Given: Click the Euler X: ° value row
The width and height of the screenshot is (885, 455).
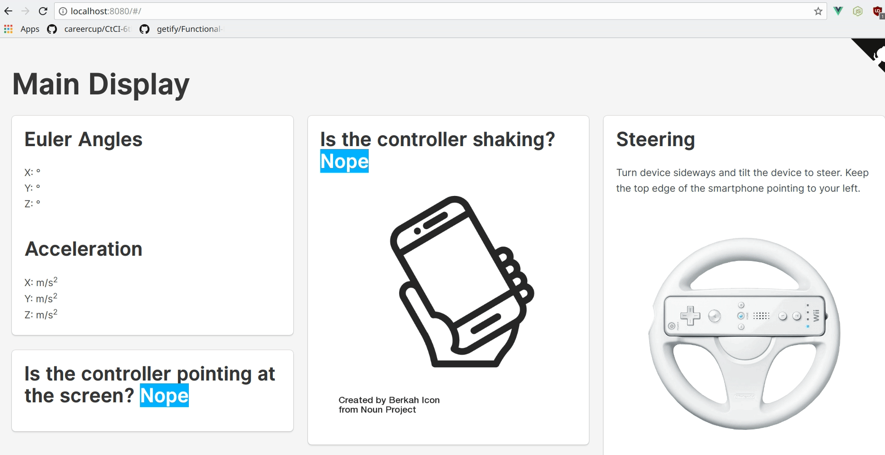Looking at the screenshot, I should (x=33, y=172).
